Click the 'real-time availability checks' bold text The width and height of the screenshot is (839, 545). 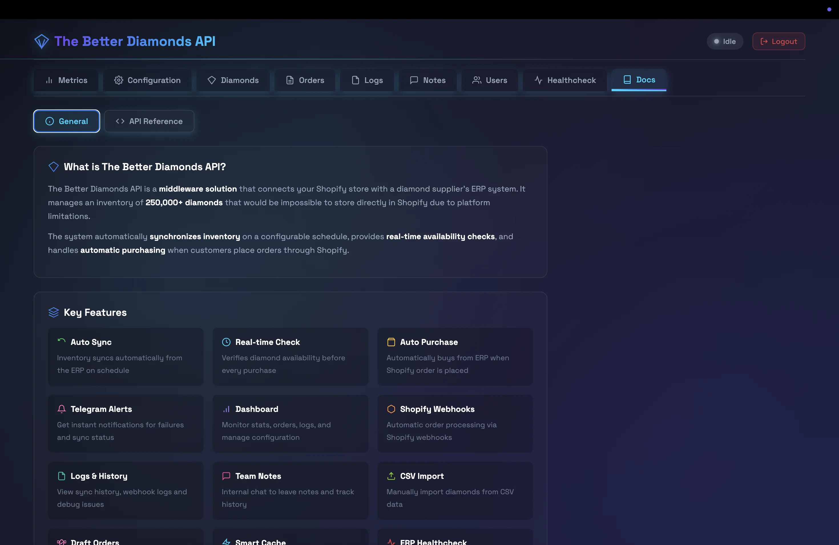440,236
